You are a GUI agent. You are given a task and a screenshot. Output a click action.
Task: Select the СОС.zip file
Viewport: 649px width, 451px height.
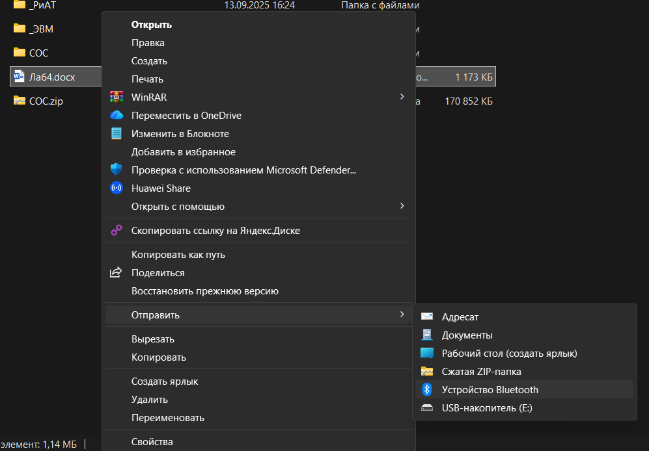tap(46, 101)
